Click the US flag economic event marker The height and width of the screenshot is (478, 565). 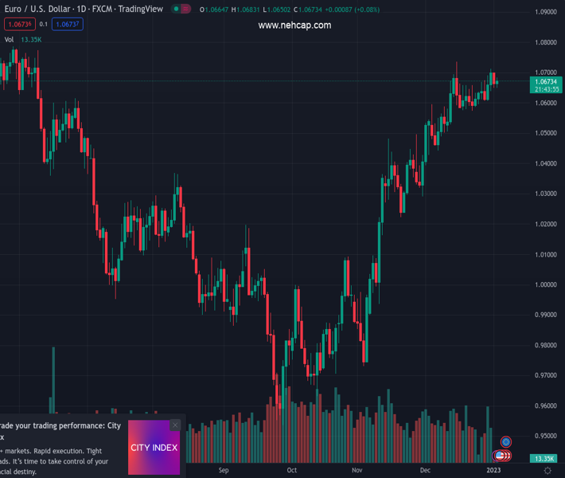coord(501,456)
